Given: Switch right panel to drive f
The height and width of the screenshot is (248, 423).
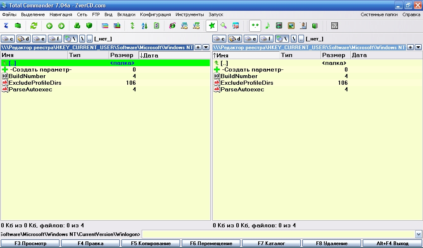Looking at the screenshot, I should pos(266,39).
